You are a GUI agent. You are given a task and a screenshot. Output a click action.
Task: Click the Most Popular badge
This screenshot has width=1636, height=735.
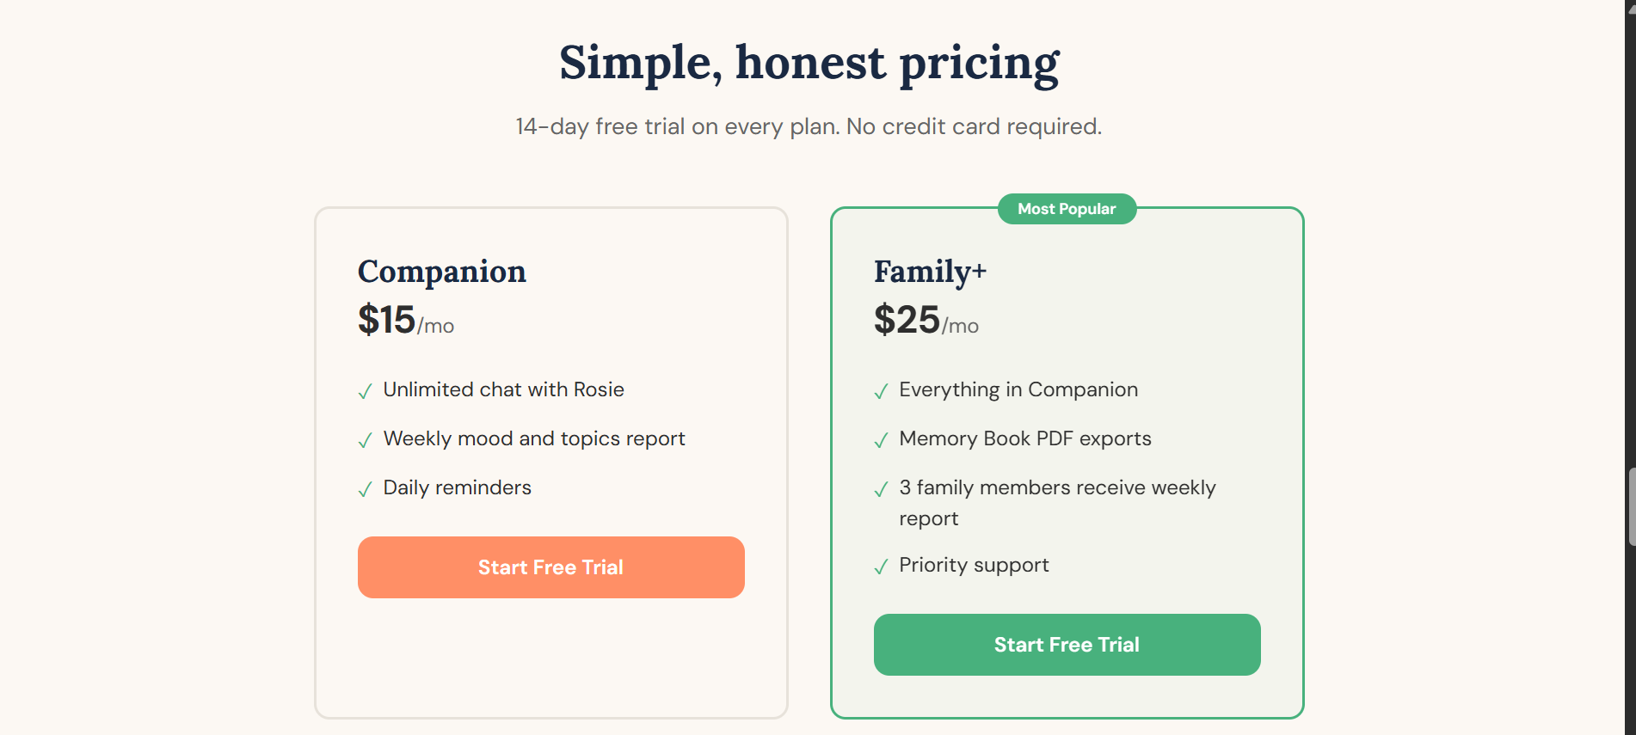(x=1067, y=209)
